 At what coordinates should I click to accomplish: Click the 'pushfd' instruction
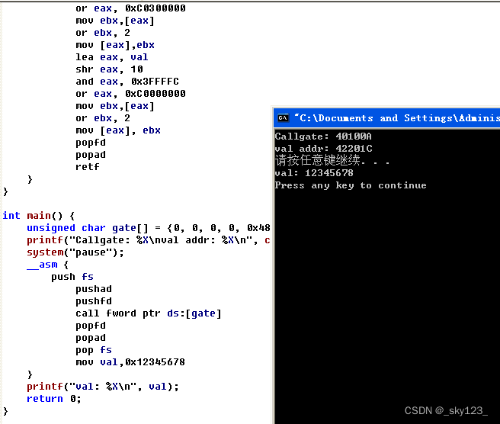(94, 301)
